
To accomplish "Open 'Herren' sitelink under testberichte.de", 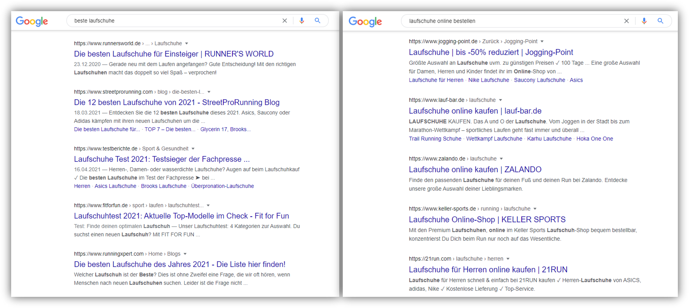I will [82, 186].
